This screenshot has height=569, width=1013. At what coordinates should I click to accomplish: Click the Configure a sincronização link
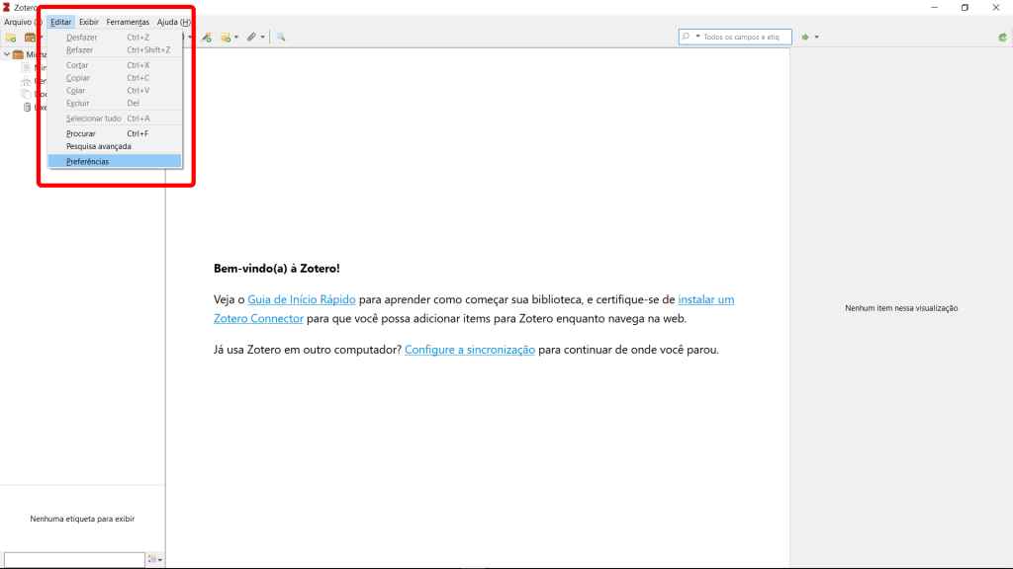470,350
